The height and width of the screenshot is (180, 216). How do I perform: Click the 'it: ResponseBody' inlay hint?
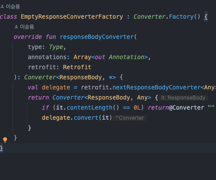[x=183, y=98]
